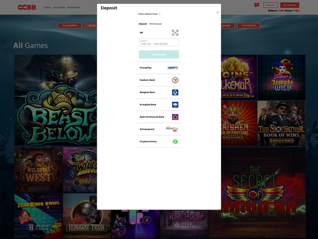This screenshot has width=318, height=239.
Task: Open the chat message icon in header
Action: [257, 5]
